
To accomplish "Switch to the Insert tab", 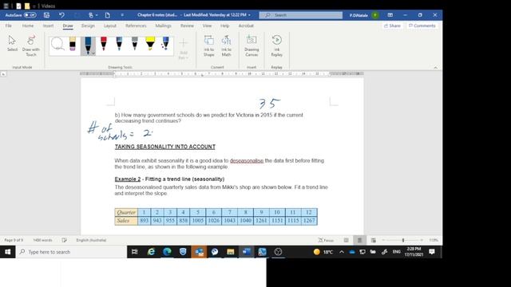I will [x=48, y=26].
